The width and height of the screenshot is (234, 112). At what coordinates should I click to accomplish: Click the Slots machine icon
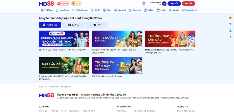pos(105,10)
